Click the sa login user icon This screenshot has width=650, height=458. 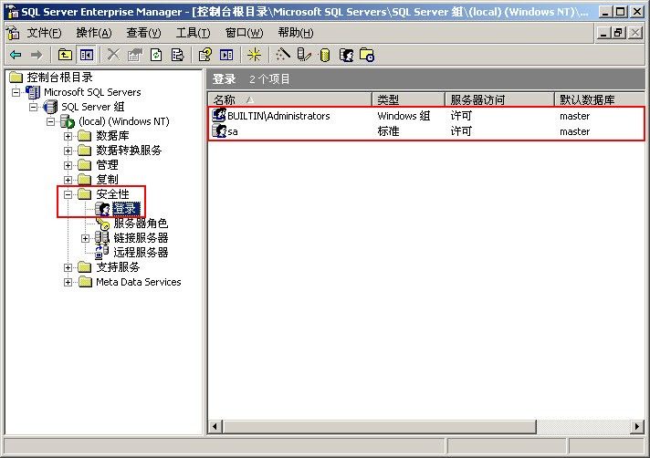pyautogui.click(x=219, y=131)
